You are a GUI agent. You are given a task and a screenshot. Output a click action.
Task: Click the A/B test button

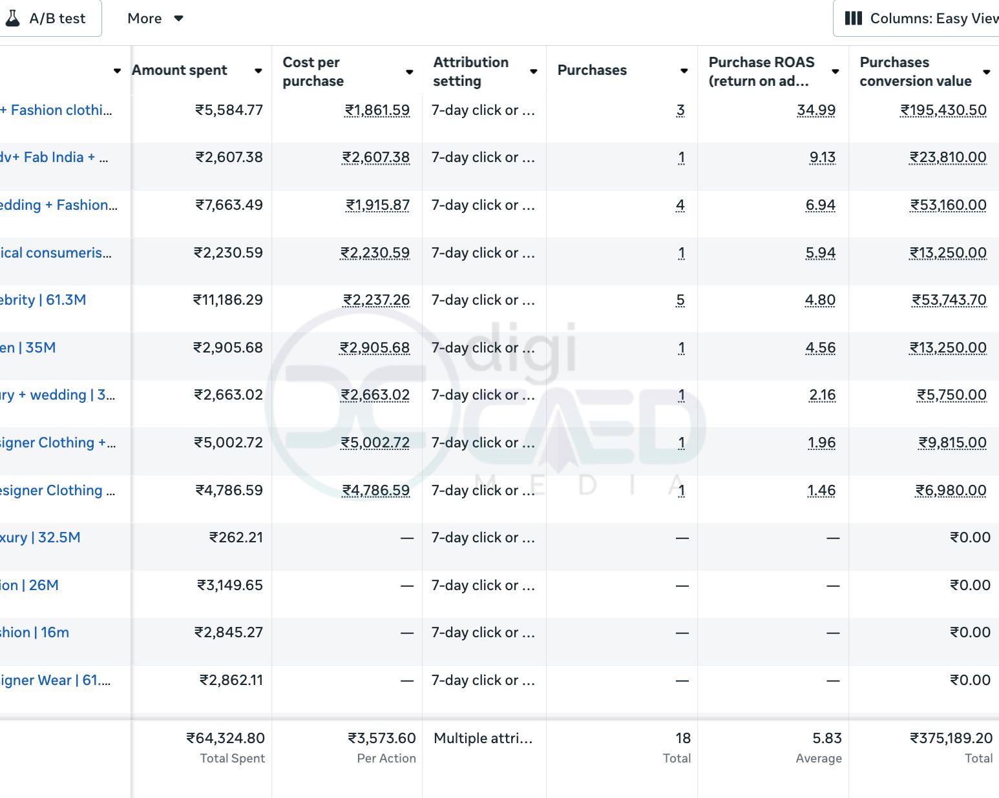click(57, 18)
